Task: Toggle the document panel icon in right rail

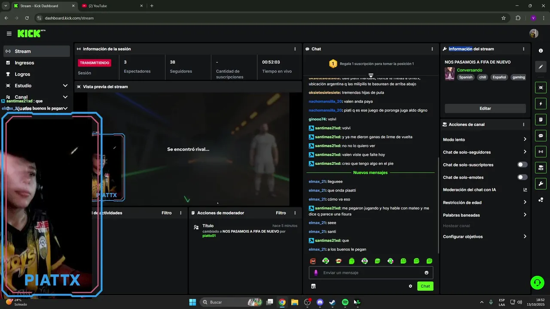Action: (541, 119)
